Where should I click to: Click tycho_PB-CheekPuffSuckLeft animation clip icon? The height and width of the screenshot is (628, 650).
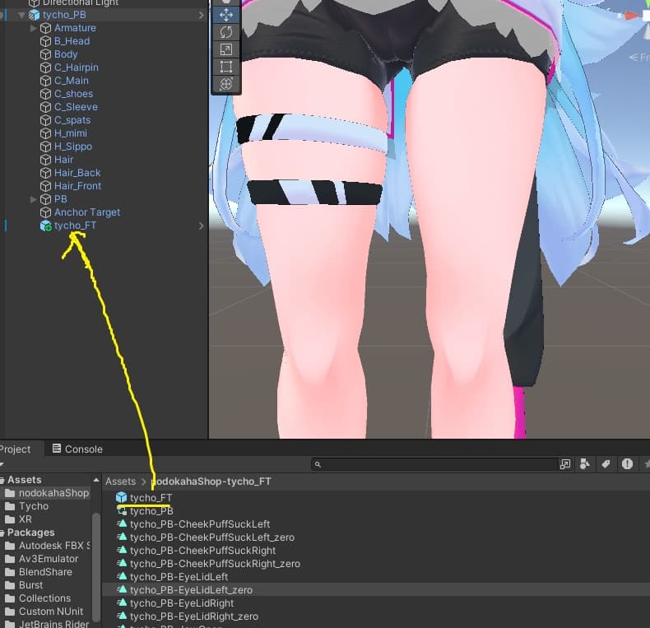(x=122, y=524)
